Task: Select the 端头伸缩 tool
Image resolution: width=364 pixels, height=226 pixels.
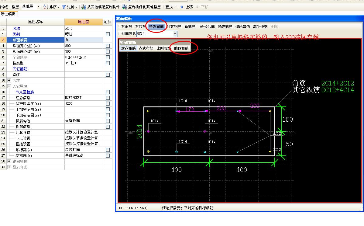Action: click(x=260, y=27)
